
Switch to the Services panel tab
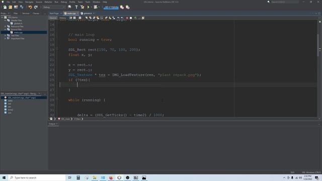[26, 14]
